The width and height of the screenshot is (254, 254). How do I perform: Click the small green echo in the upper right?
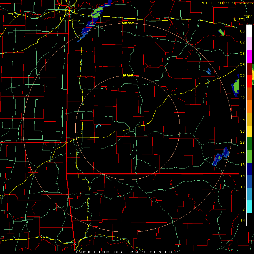click(x=222, y=32)
